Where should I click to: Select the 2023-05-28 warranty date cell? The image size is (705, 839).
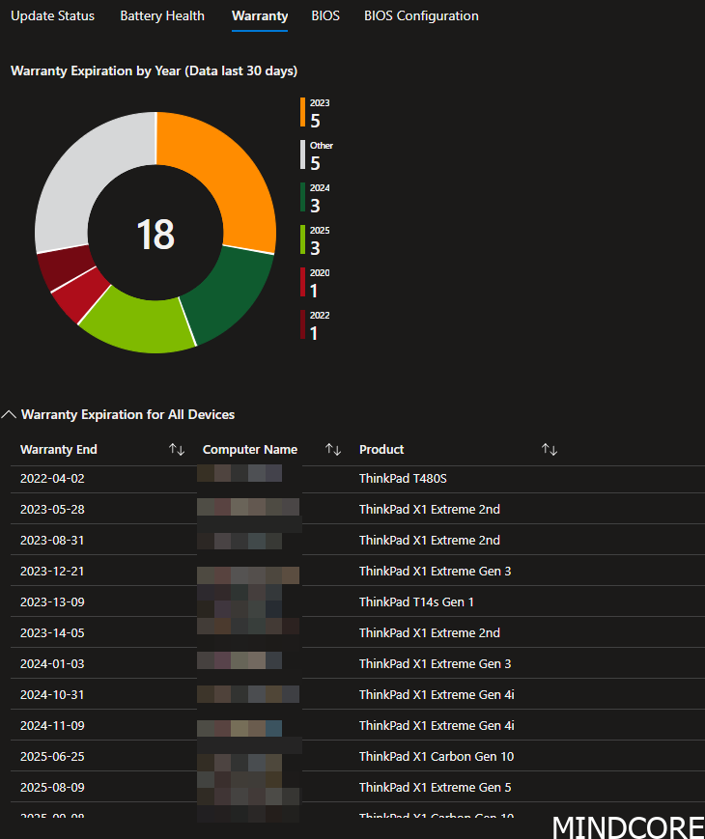(x=52, y=510)
